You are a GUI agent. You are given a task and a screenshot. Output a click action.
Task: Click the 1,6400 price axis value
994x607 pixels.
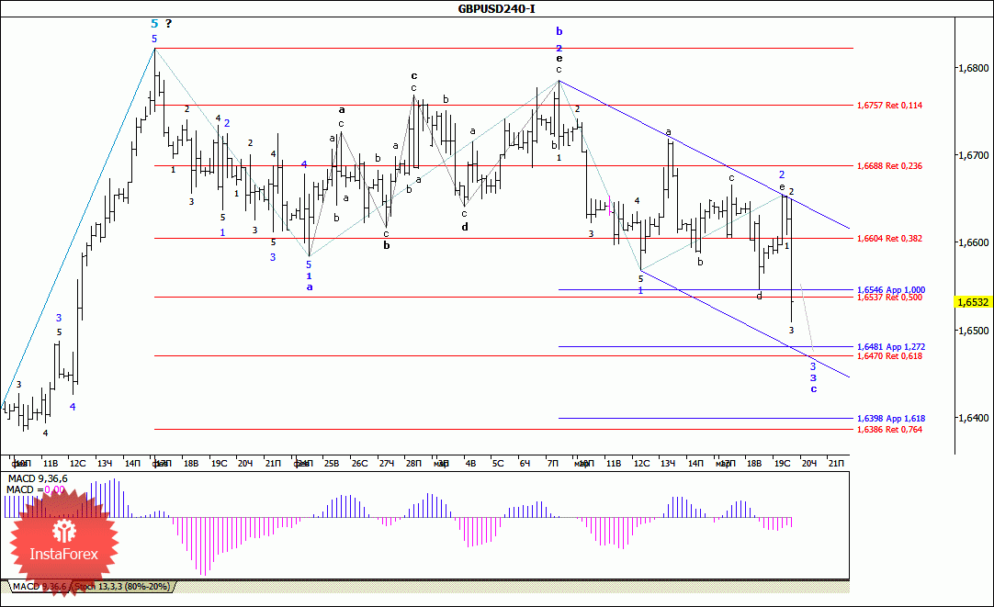click(x=974, y=418)
